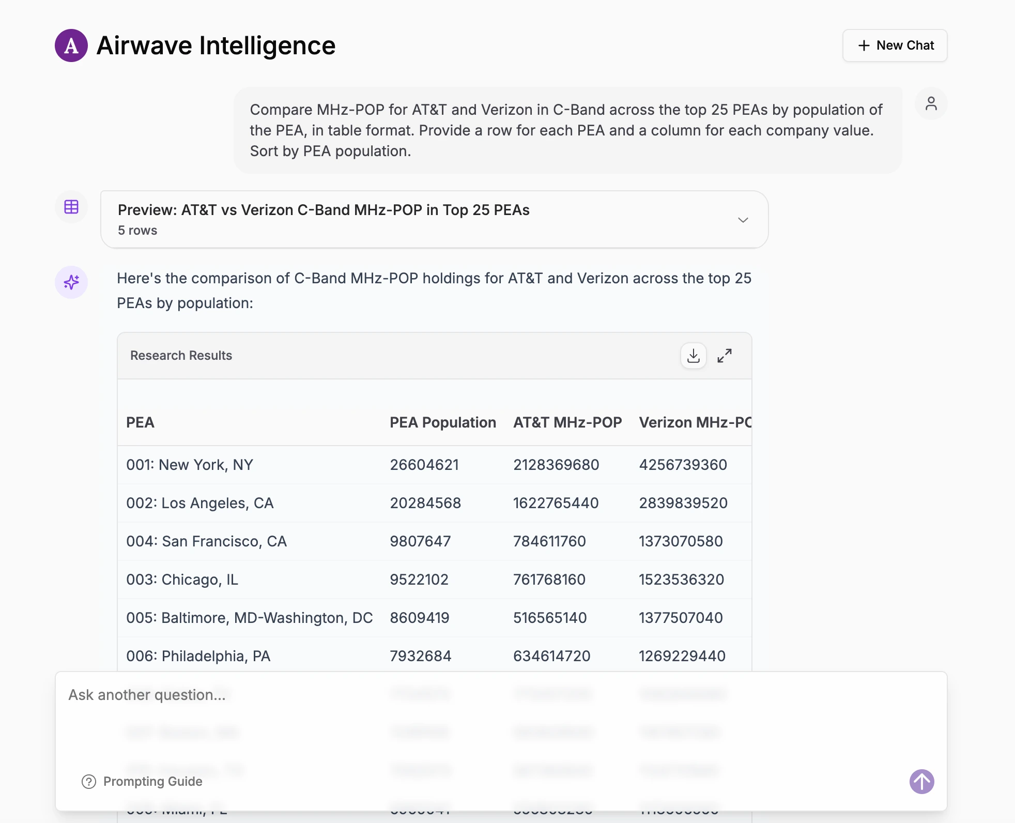
Task: Expand Research Results to fullscreen
Action: tap(725, 356)
